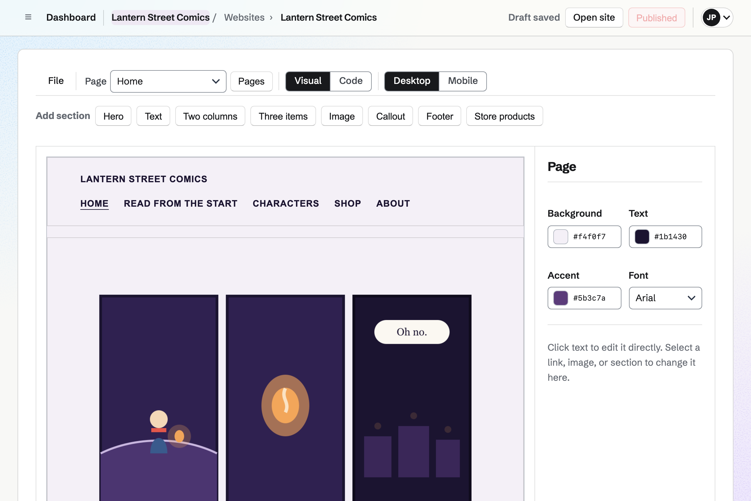
Task: Open the Font dropdown set to Arial
Action: pyautogui.click(x=666, y=298)
